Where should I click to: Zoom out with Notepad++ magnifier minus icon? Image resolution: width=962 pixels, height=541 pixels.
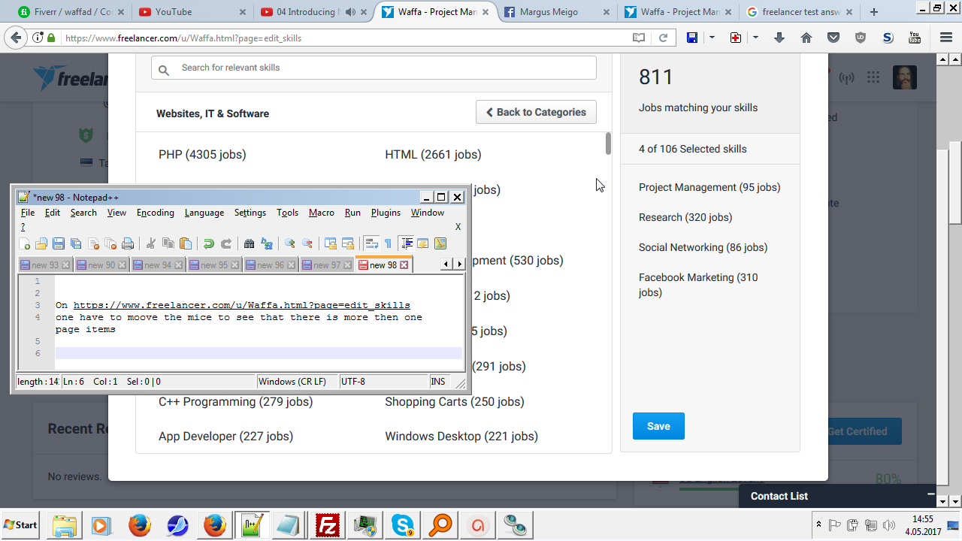[x=307, y=243]
